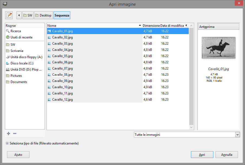The height and width of the screenshot is (165, 245).
Task: Select Unità disco floppy (A:) drive
Action: (26, 57)
